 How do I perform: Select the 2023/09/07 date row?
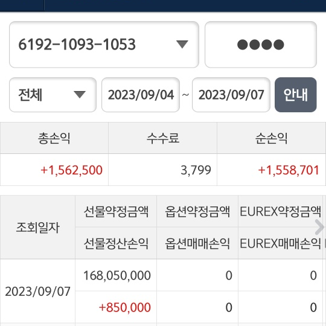[x=37, y=291]
